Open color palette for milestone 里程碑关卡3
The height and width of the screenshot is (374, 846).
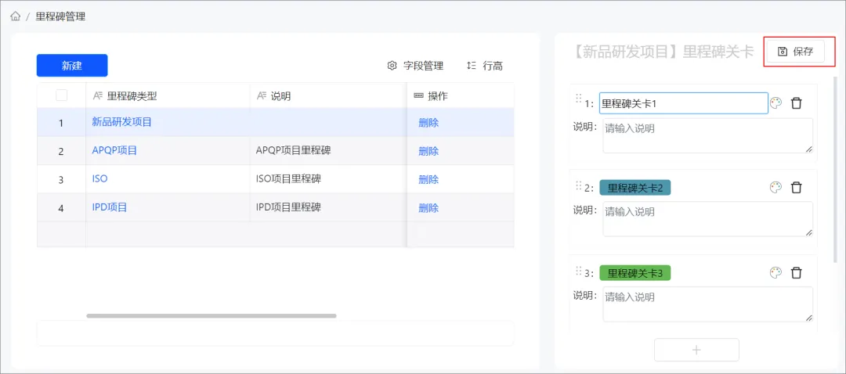click(x=775, y=273)
